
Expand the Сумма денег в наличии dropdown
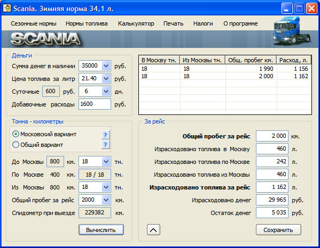[x=106, y=65]
